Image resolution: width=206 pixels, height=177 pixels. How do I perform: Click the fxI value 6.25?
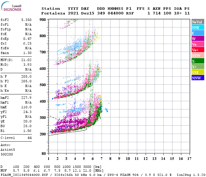click(x=27, y=43)
